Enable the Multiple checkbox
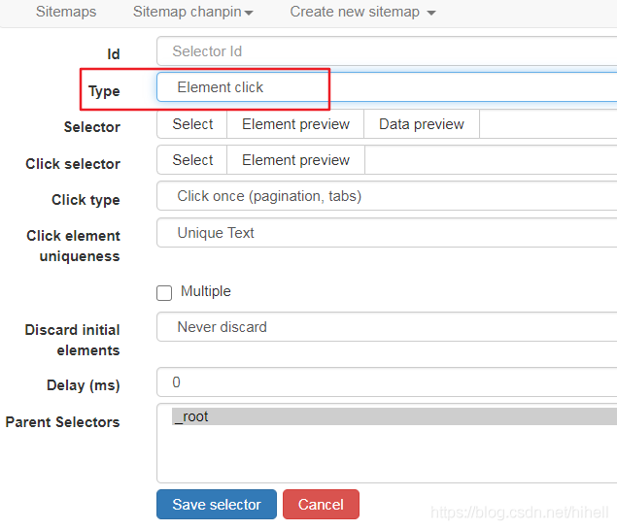Image resolution: width=617 pixels, height=530 pixels. coord(164,293)
